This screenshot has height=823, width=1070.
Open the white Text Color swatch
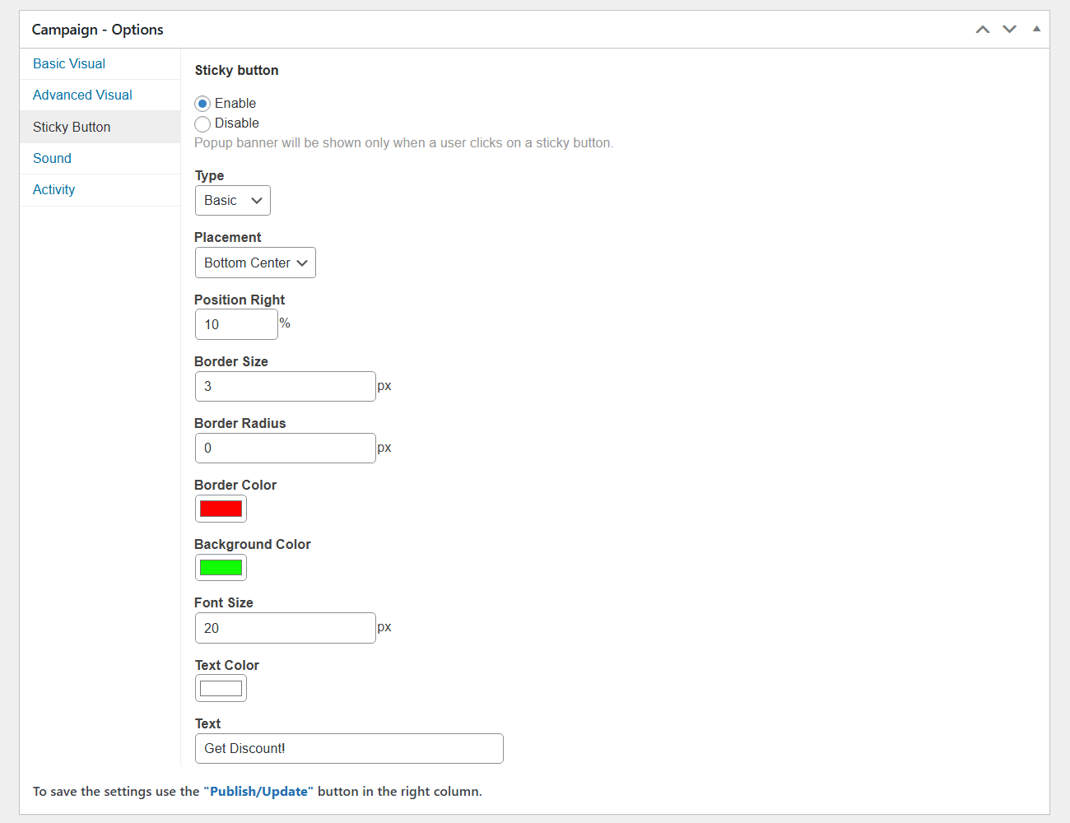(x=221, y=689)
